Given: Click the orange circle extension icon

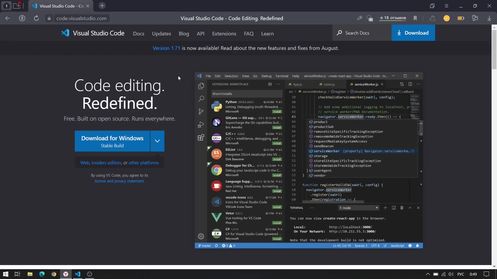Looking at the screenshot, I should (x=447, y=18).
